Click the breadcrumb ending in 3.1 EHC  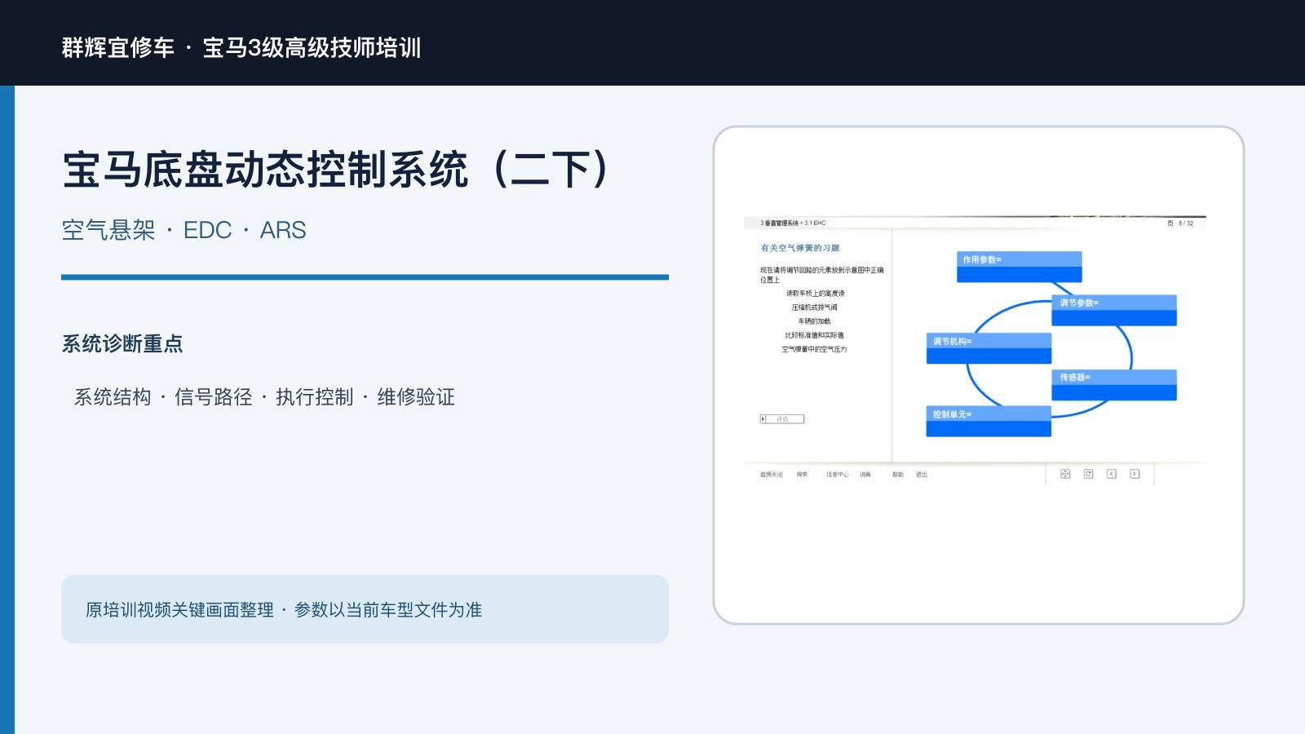click(793, 223)
